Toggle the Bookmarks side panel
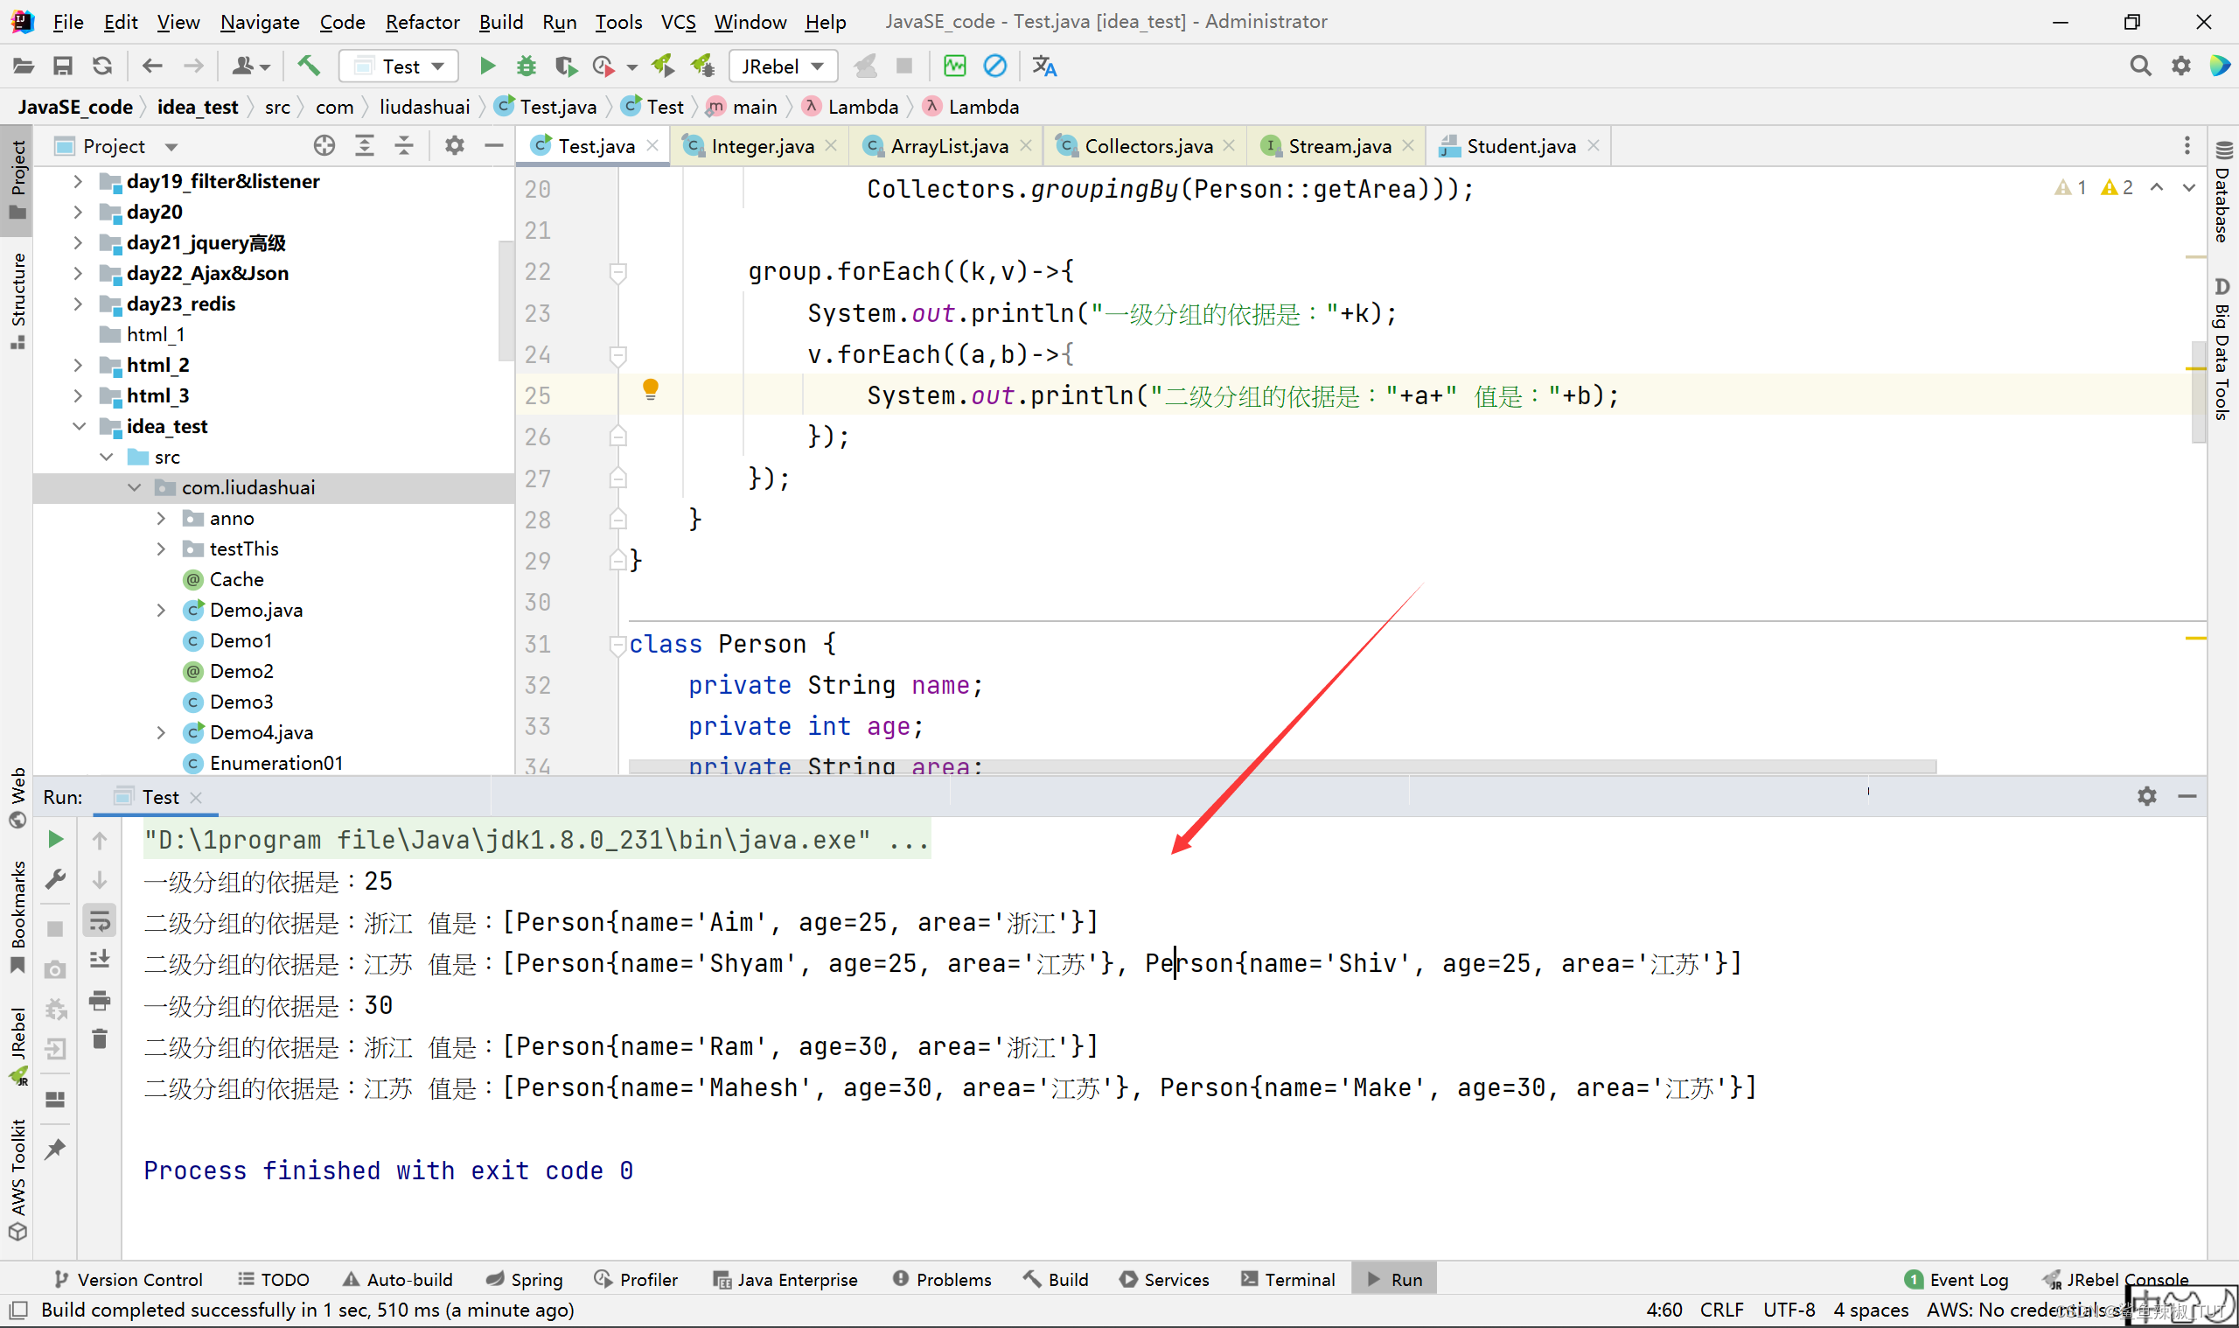 tap(17, 917)
